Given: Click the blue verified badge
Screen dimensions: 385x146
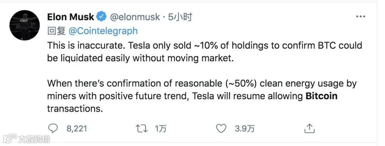Looking at the screenshot, I should (x=101, y=17).
